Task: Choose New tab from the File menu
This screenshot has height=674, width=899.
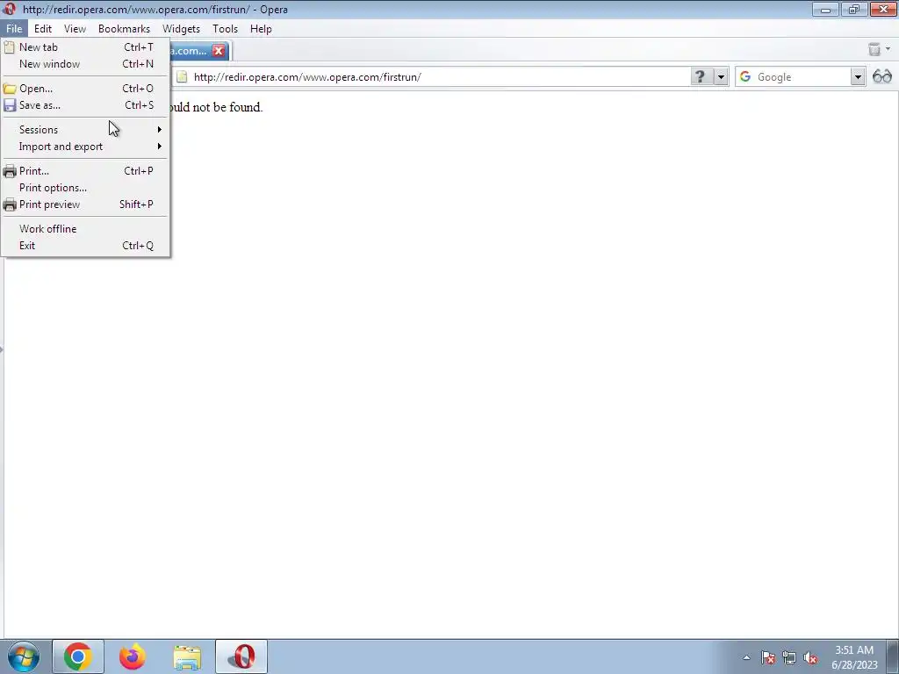Action: click(85, 47)
